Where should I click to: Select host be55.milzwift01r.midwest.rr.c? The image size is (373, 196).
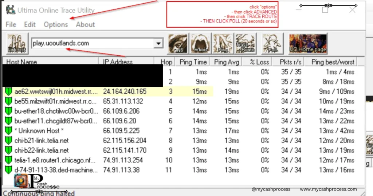click(55, 101)
